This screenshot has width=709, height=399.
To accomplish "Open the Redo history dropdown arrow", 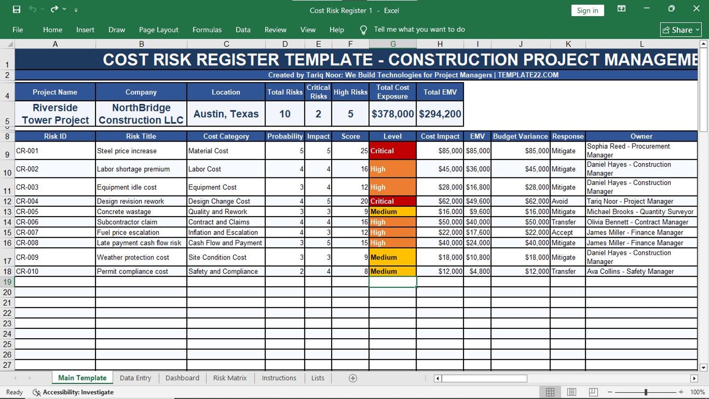I will tap(64, 9).
